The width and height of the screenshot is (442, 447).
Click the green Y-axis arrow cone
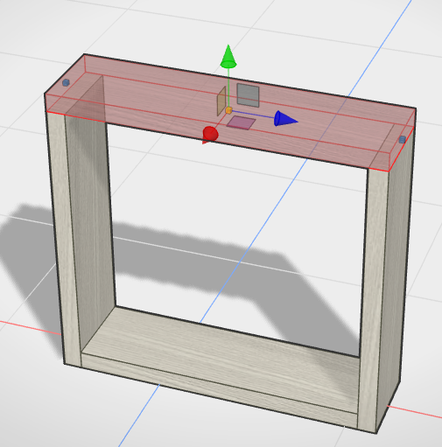[228, 57]
